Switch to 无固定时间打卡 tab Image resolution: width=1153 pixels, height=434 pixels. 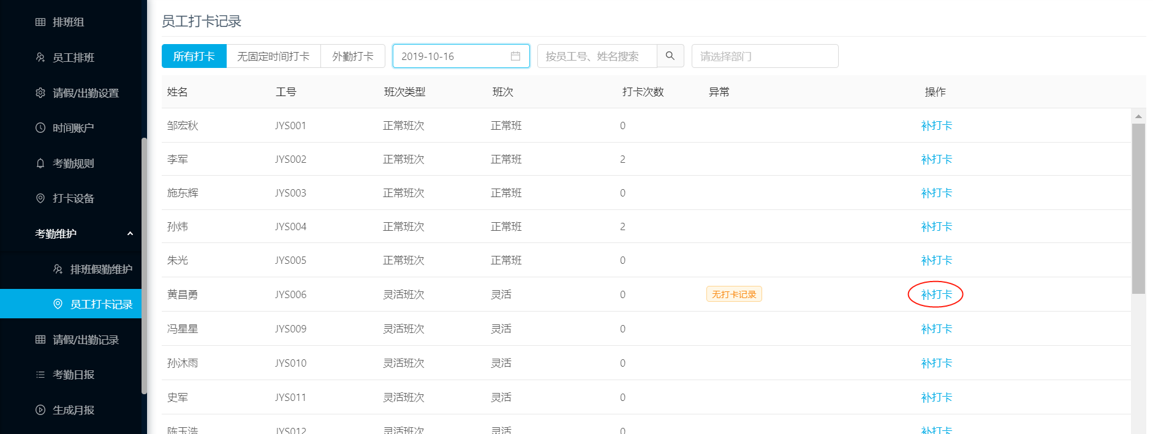coord(273,56)
